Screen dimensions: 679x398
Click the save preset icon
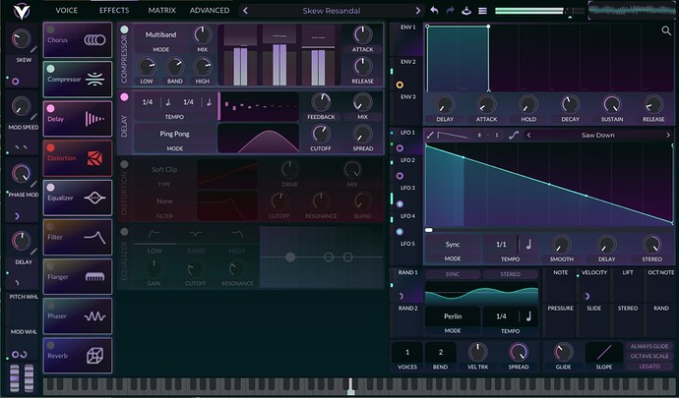465,11
